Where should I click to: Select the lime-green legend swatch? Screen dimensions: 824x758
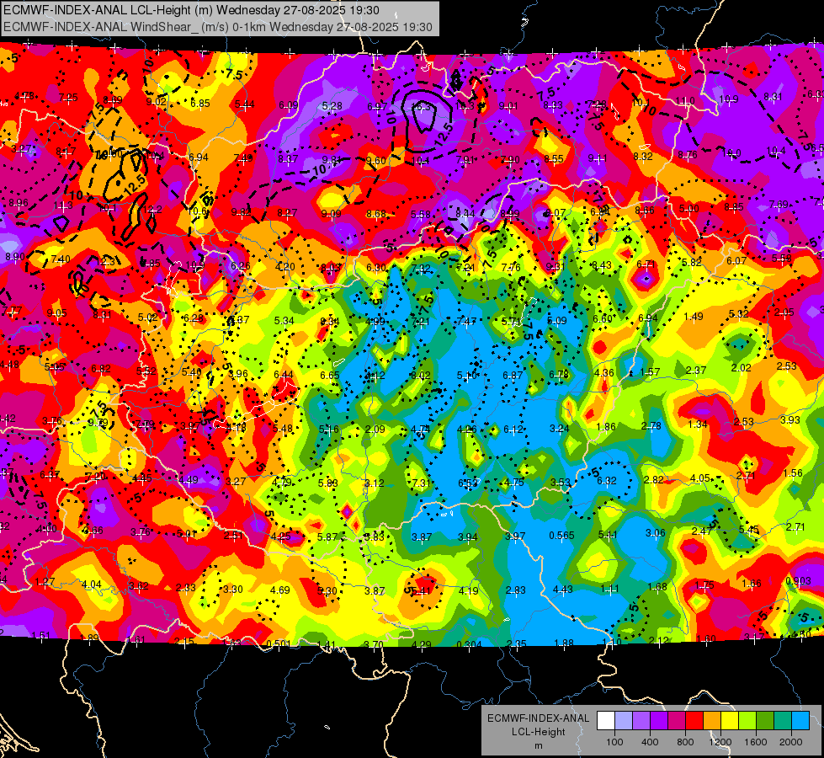tap(747, 721)
